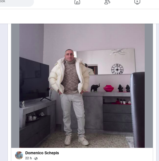Open the posted photo of the man

click(82, 86)
